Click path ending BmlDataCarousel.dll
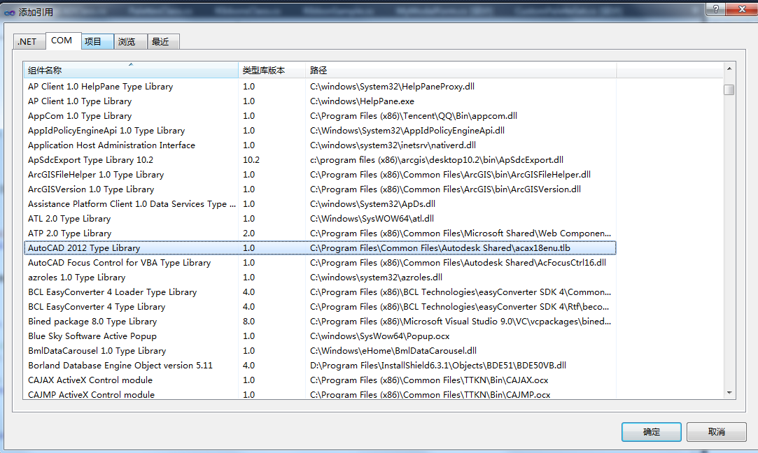 [x=393, y=351]
